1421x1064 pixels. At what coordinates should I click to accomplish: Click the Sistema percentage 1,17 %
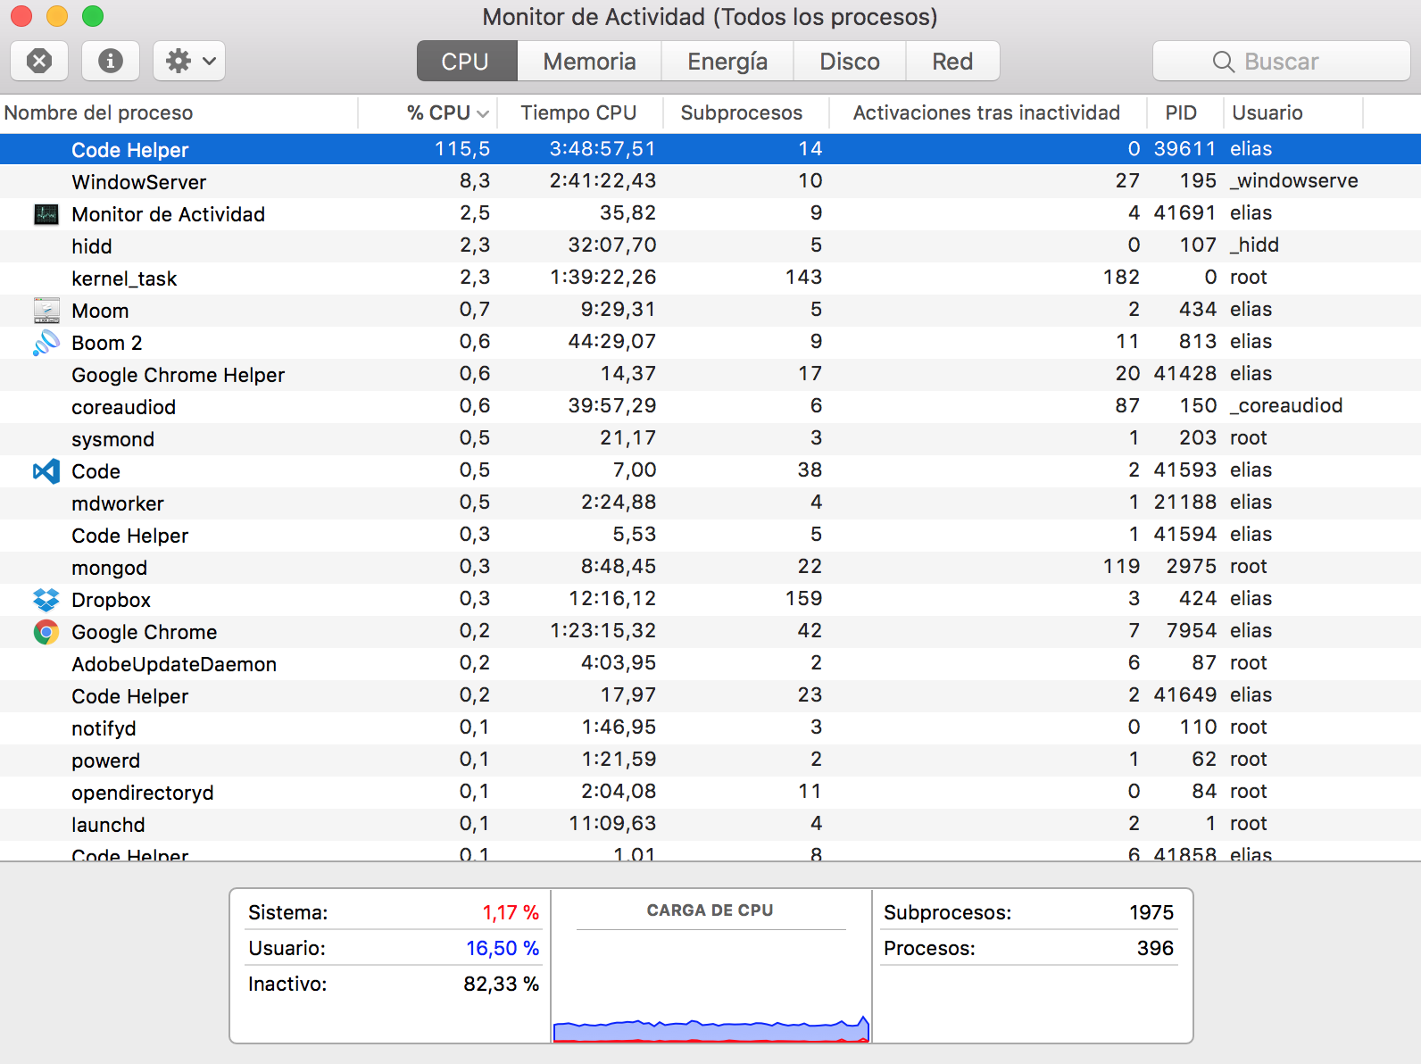511,912
